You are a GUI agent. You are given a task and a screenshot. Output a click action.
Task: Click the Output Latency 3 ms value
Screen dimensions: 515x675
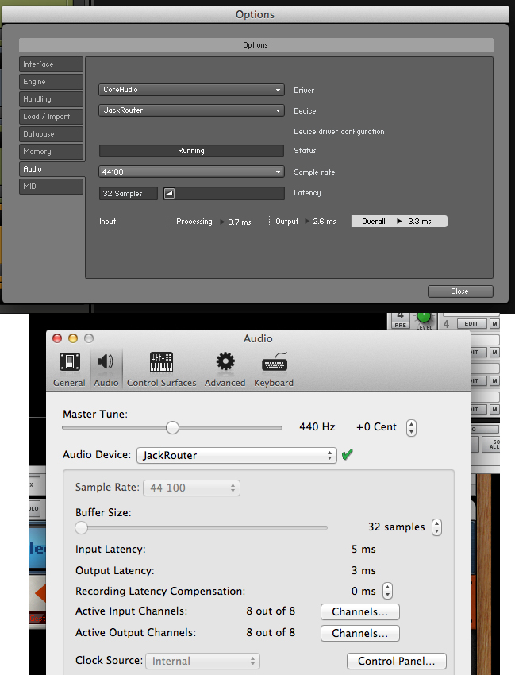(363, 570)
